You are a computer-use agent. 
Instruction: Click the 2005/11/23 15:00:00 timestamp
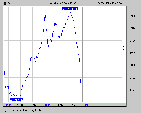point(110,3)
